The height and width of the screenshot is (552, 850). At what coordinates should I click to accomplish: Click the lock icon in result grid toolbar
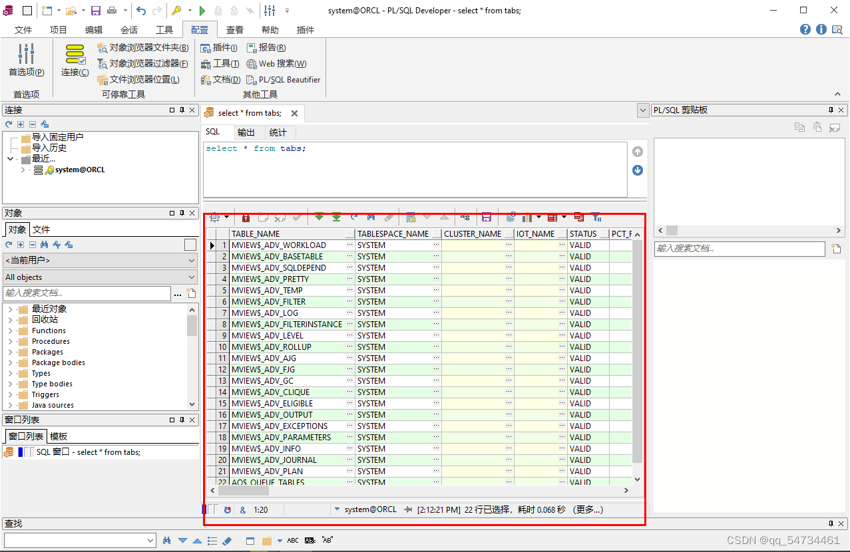tap(246, 217)
